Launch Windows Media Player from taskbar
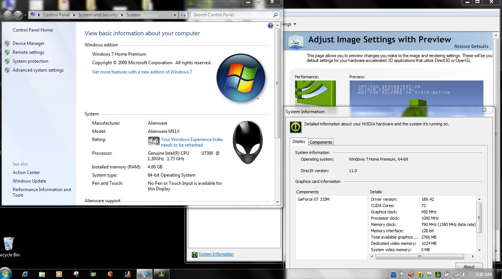This screenshot has width=502, height=279. 59,275
